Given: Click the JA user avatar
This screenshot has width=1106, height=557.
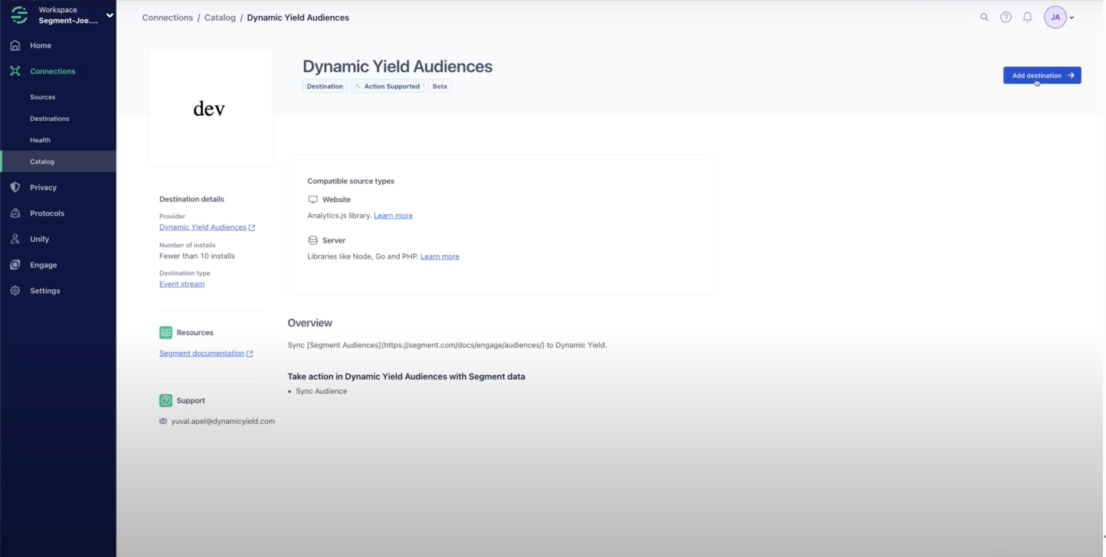Looking at the screenshot, I should (x=1055, y=17).
